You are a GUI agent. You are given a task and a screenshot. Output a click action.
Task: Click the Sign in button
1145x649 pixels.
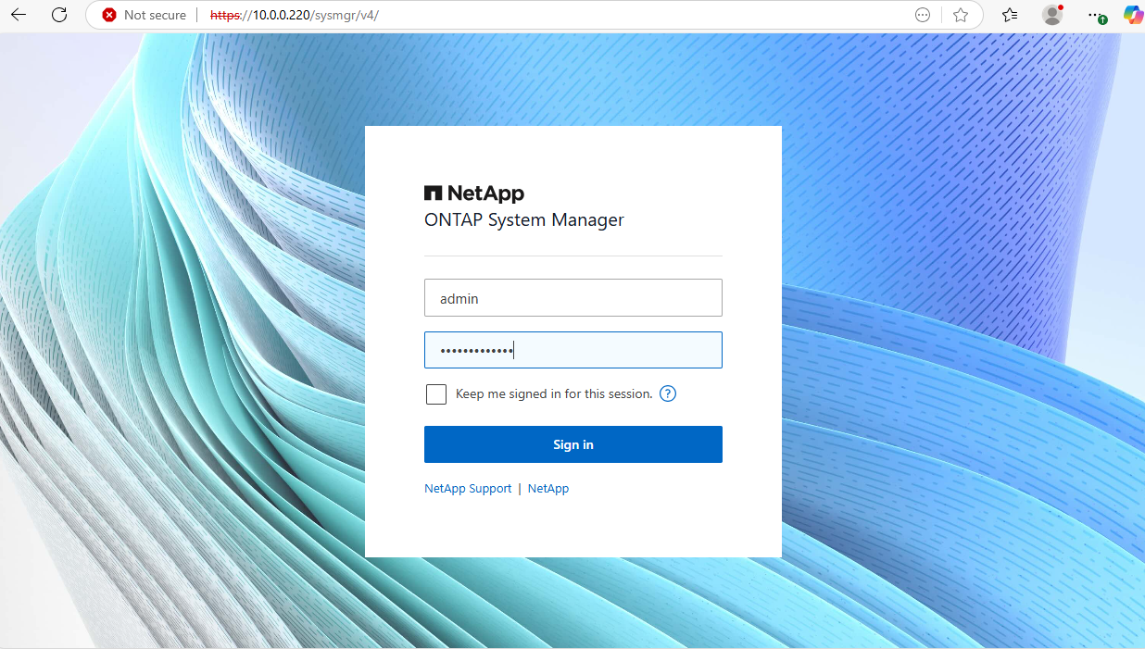573,444
